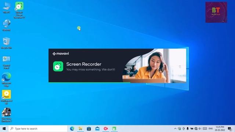235x132 pixels.
Task: Show hidden system tray icons
Action: click(175, 129)
